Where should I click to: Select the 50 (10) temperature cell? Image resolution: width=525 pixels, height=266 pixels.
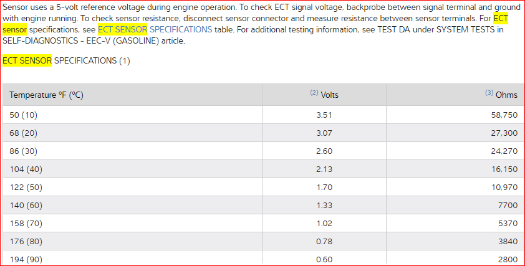pyautogui.click(x=24, y=115)
